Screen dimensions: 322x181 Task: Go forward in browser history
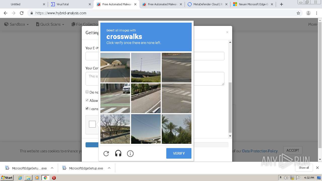pos(14,13)
